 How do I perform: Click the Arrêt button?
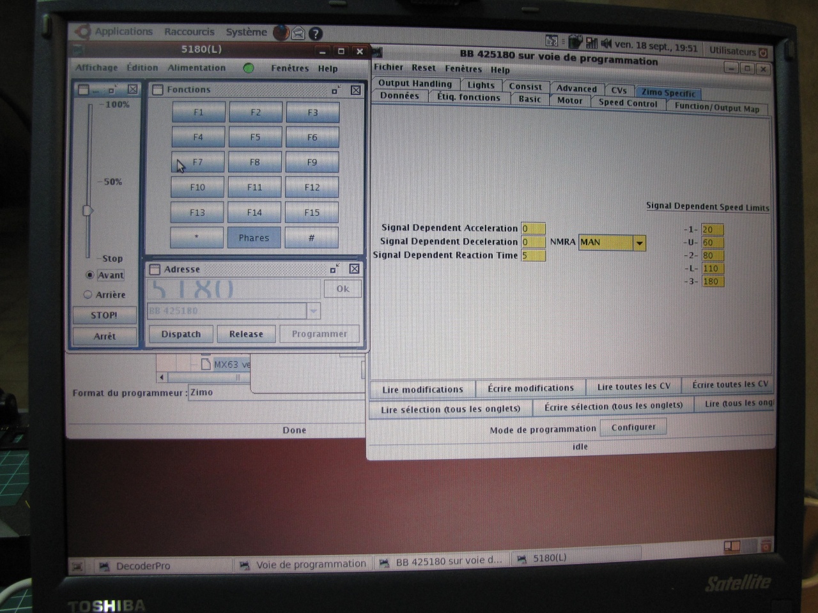(105, 336)
